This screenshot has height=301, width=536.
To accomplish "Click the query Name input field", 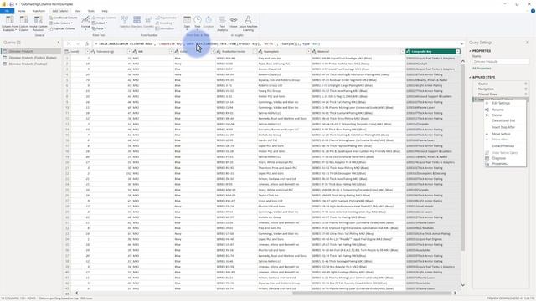I will click(501, 62).
